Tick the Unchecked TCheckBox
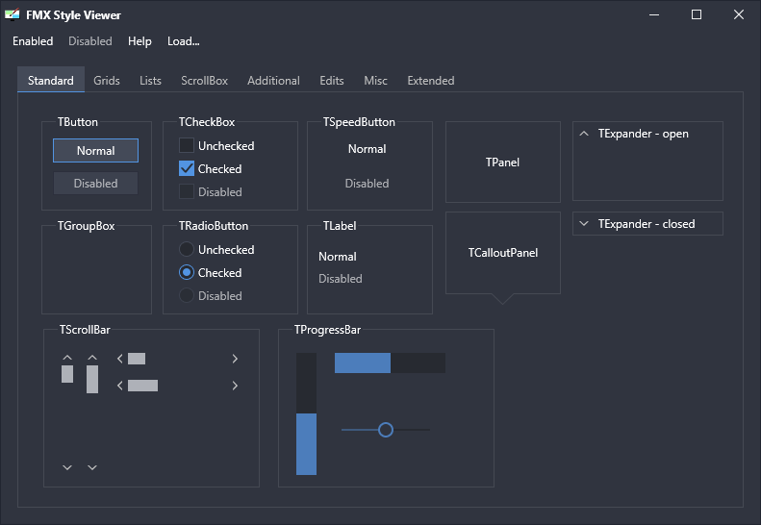The image size is (761, 525). click(x=187, y=145)
